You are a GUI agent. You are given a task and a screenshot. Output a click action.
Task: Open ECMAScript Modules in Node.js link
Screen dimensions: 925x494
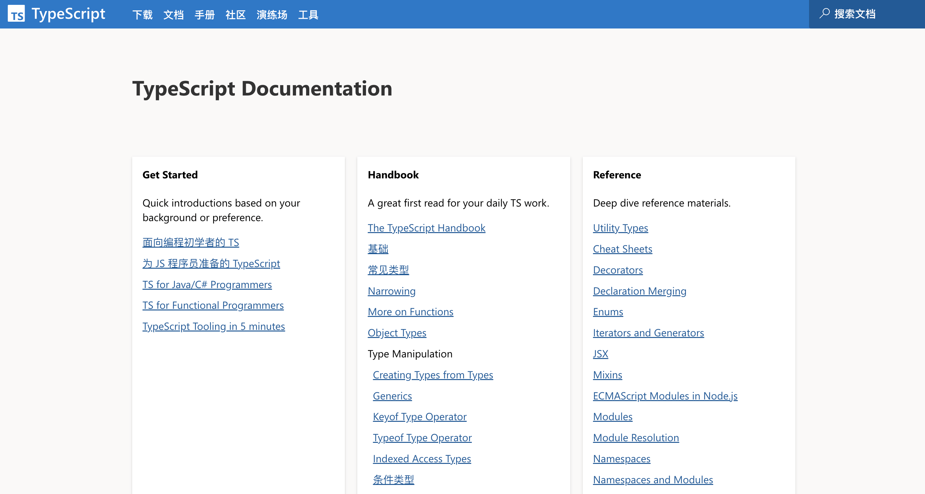pos(665,396)
